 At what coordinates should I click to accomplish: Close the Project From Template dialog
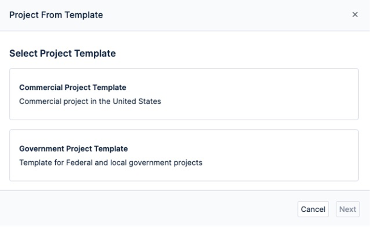click(355, 15)
